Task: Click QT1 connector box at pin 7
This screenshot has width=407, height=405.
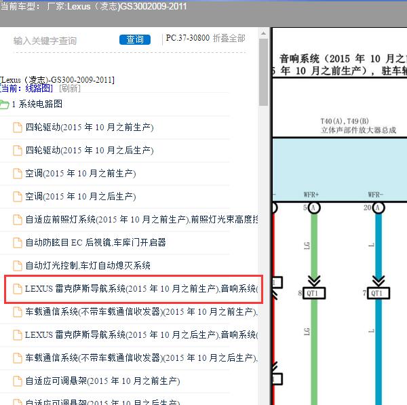Action: coord(379,293)
